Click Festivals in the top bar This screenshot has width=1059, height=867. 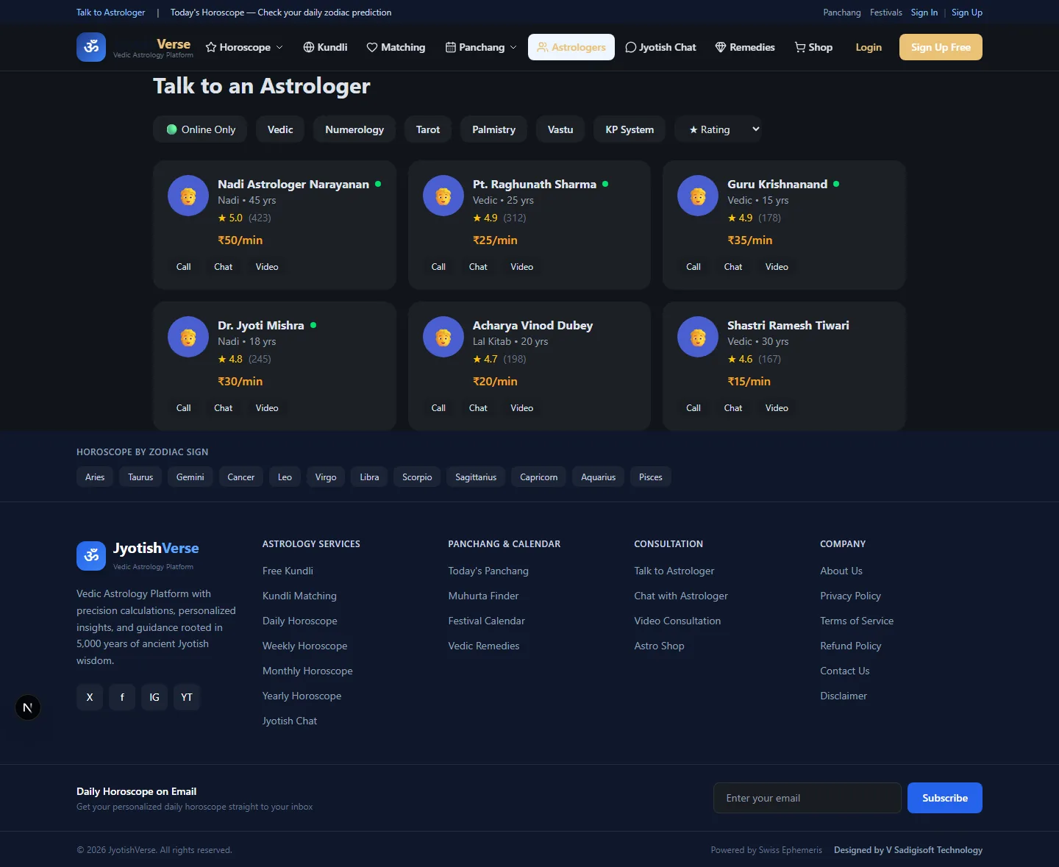coord(886,13)
